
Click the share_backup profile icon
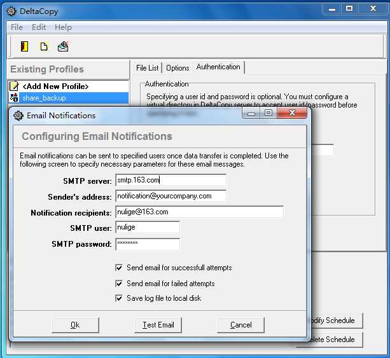[x=14, y=98]
